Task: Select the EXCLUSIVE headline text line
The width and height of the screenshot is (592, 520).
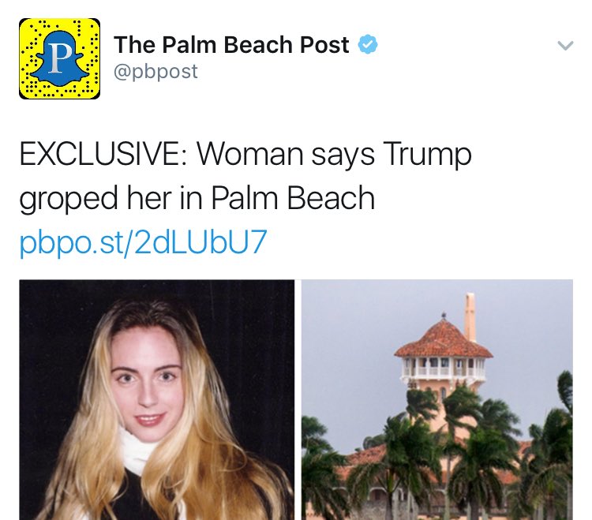Action: pos(245,154)
